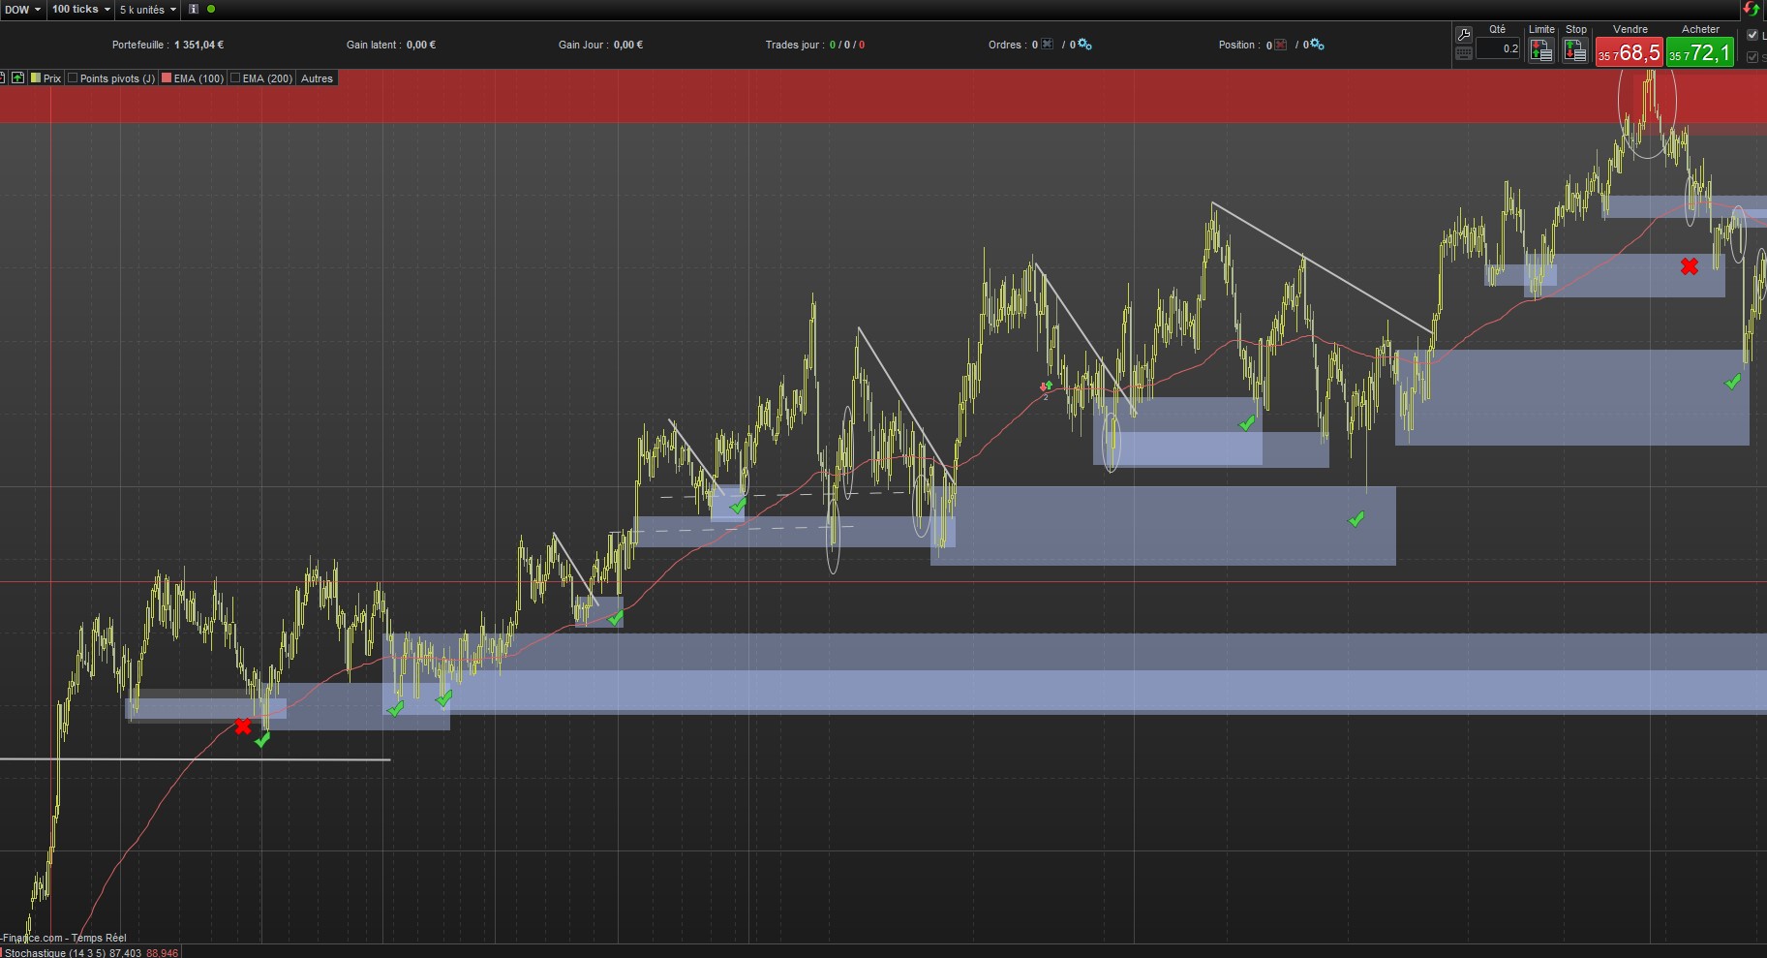
Task: Click the red Vendre price button
Action: click(x=1630, y=52)
